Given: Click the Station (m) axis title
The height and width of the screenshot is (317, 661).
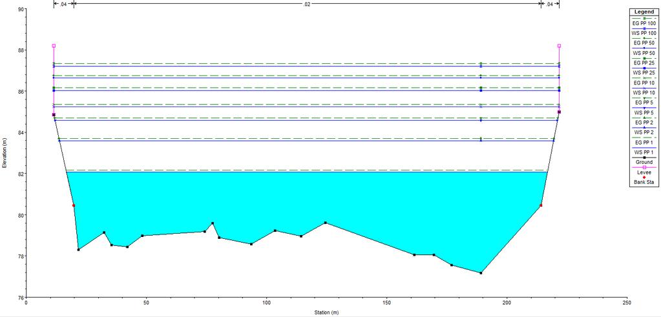Looking at the screenshot, I should pyautogui.click(x=326, y=312).
